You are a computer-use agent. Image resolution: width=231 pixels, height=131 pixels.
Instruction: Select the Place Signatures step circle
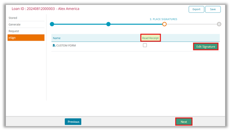click(x=164, y=24)
